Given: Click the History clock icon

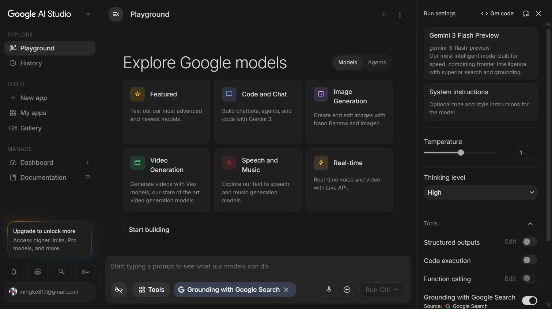Looking at the screenshot, I should click(x=13, y=63).
